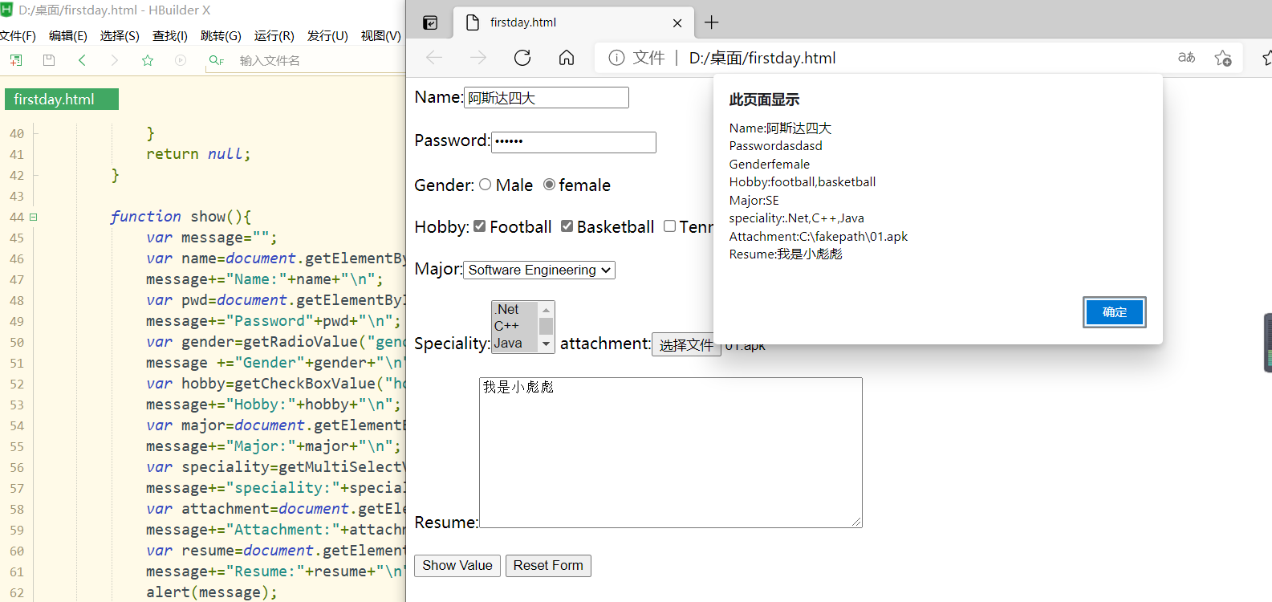Click the read aloud icon in address bar

(1187, 58)
